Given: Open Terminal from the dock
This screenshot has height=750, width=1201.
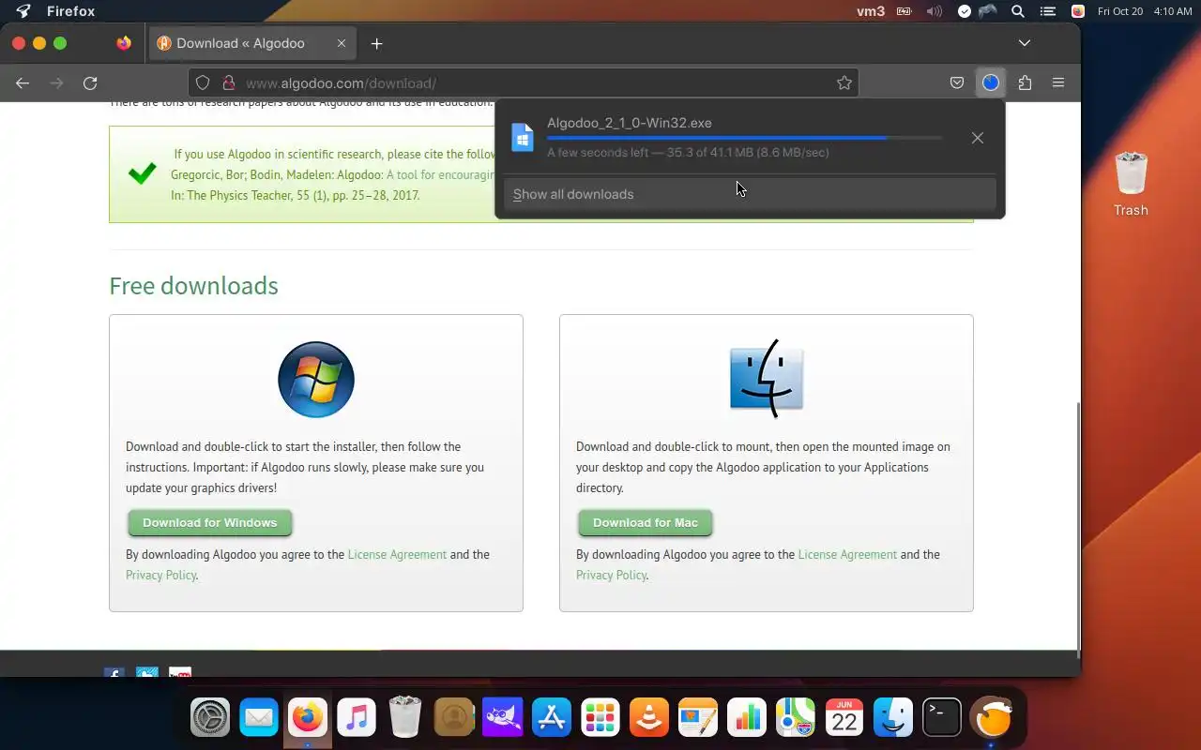Looking at the screenshot, I should point(942,719).
